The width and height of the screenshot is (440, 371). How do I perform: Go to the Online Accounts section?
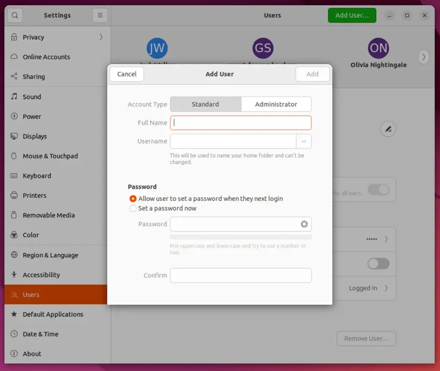[46, 57]
